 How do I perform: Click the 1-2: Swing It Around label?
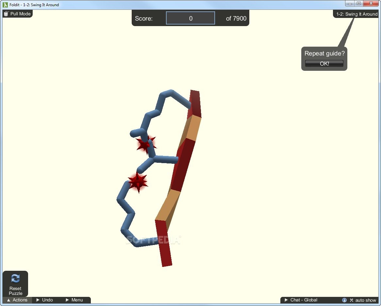(x=357, y=14)
